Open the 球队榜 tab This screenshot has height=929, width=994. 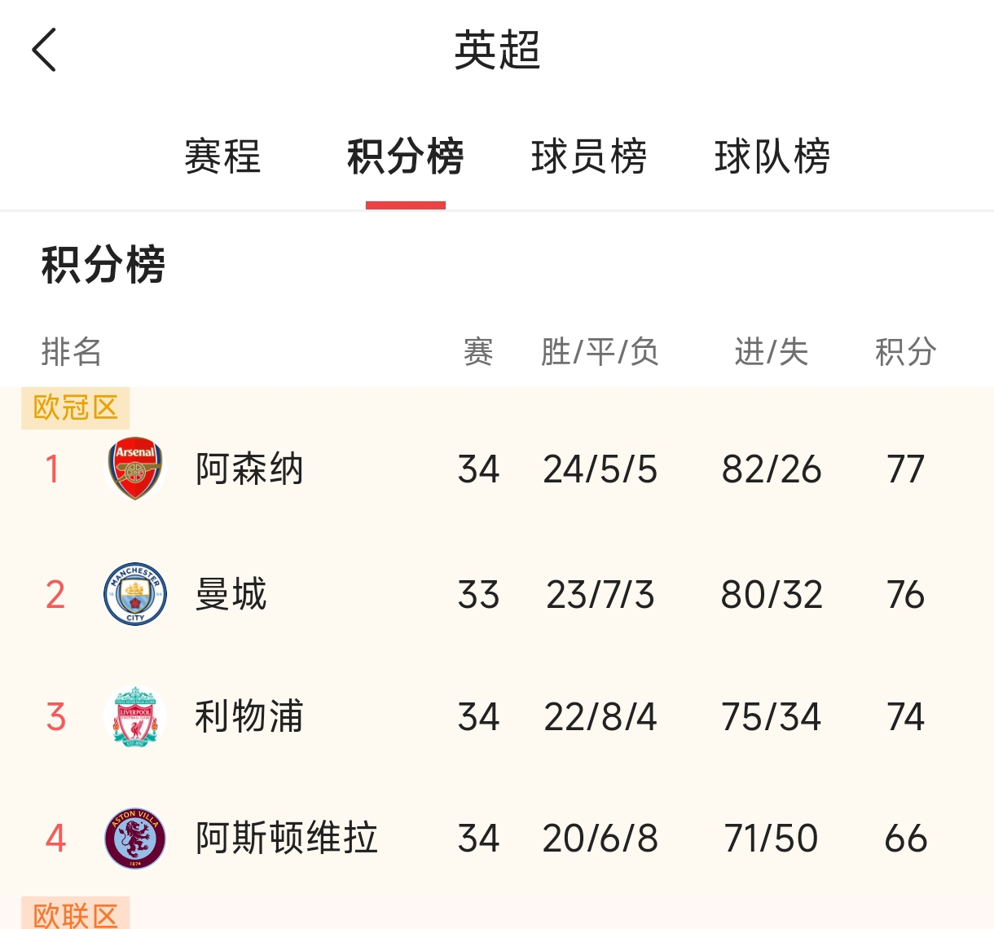click(x=772, y=156)
